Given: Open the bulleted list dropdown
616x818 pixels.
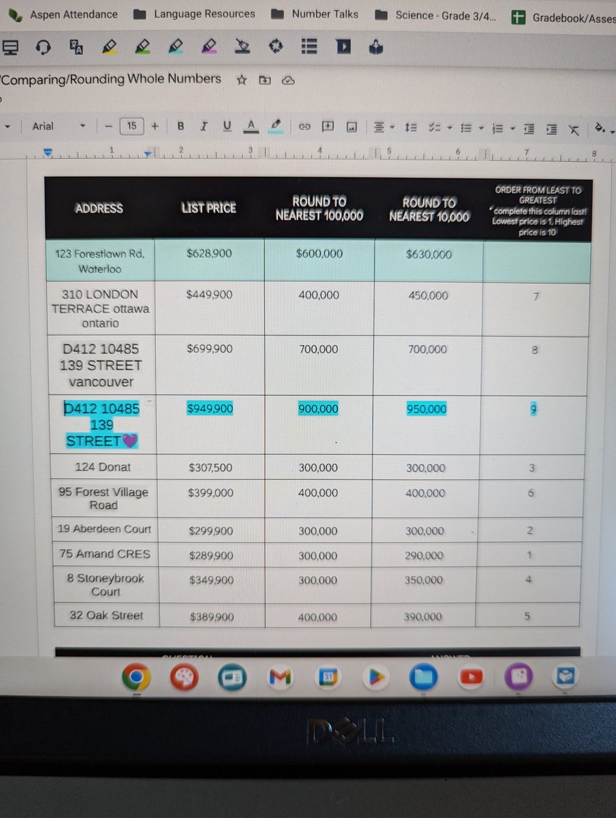Looking at the screenshot, I should pyautogui.click(x=472, y=127).
